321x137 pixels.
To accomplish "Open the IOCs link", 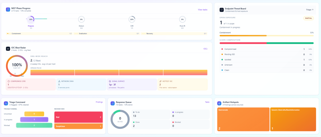I will click(x=205, y=49).
